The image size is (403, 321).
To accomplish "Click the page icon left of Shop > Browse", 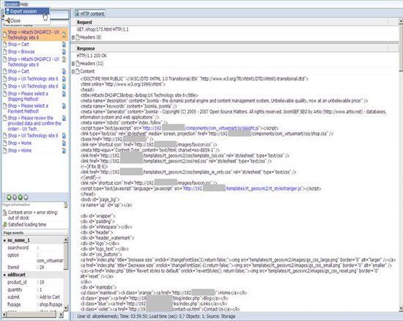I will click(x=4, y=51).
